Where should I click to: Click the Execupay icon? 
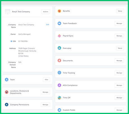click(59, 48)
